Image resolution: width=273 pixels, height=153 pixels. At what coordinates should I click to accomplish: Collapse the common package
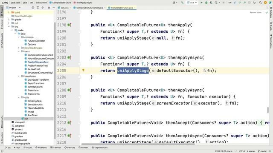[19, 37]
